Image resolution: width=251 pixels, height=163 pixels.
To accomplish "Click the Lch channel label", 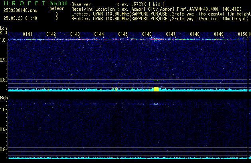I will tap(4, 28).
